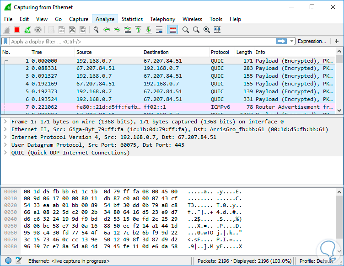Screen dimensions: 344x266
Task: Zoom in the main window text
Action: click(186, 30)
